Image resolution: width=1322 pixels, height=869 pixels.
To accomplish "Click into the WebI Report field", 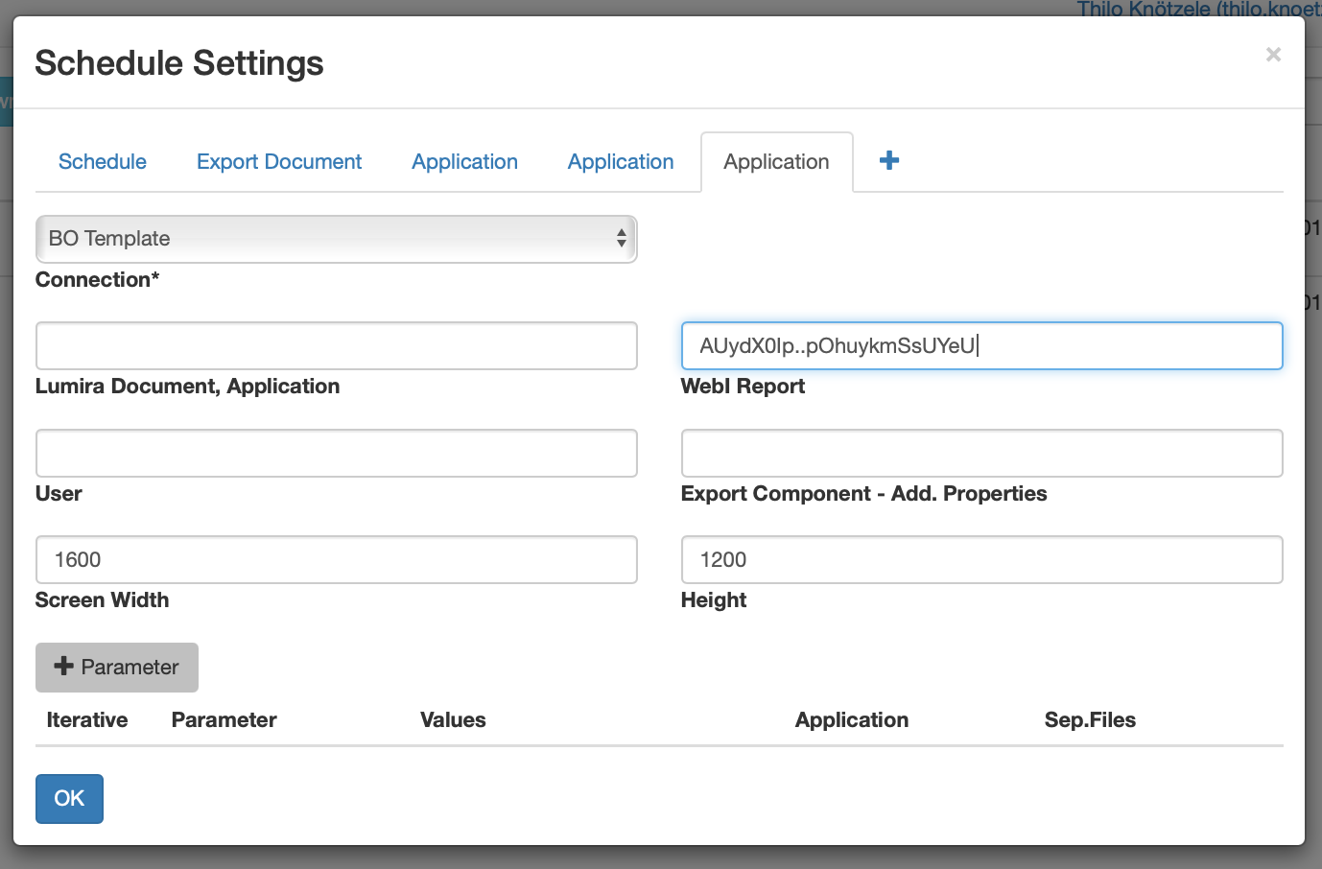I will click(x=981, y=346).
